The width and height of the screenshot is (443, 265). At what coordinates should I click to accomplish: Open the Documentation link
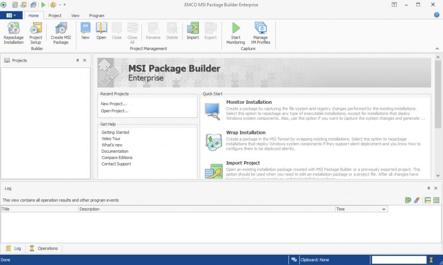pos(115,151)
